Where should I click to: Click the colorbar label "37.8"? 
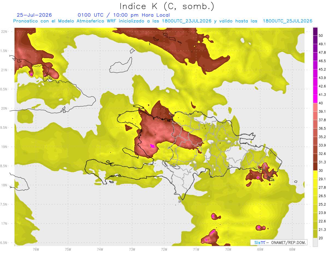(322, 120)
